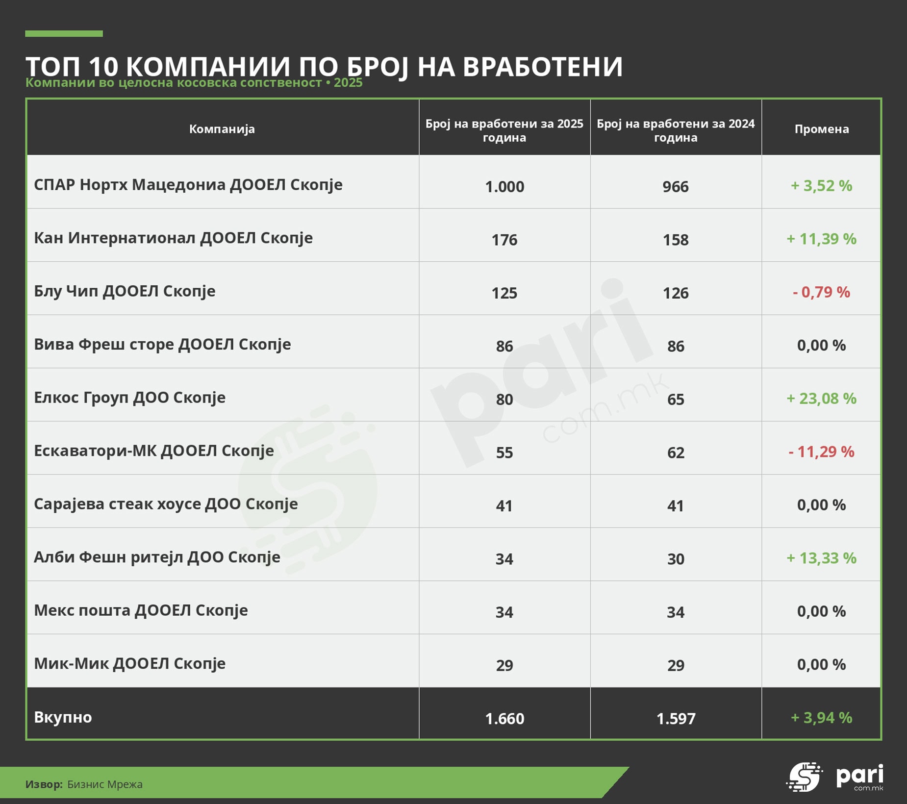
Task: Click header Број на вработени за 2025 година
Action: pyautogui.click(x=504, y=130)
